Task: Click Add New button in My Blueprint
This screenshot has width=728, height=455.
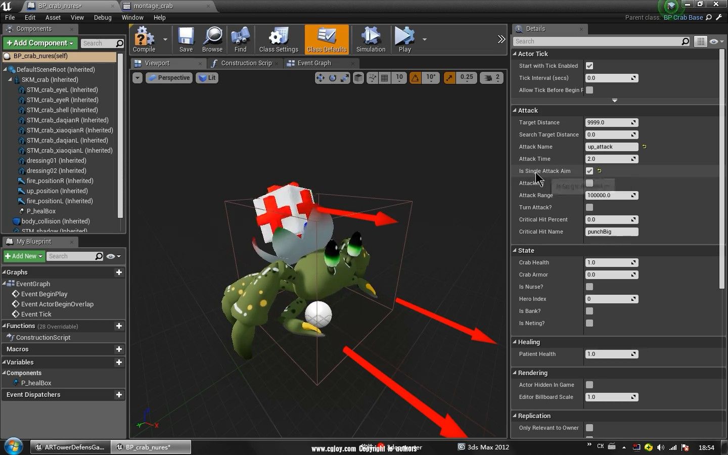Action: [x=24, y=256]
